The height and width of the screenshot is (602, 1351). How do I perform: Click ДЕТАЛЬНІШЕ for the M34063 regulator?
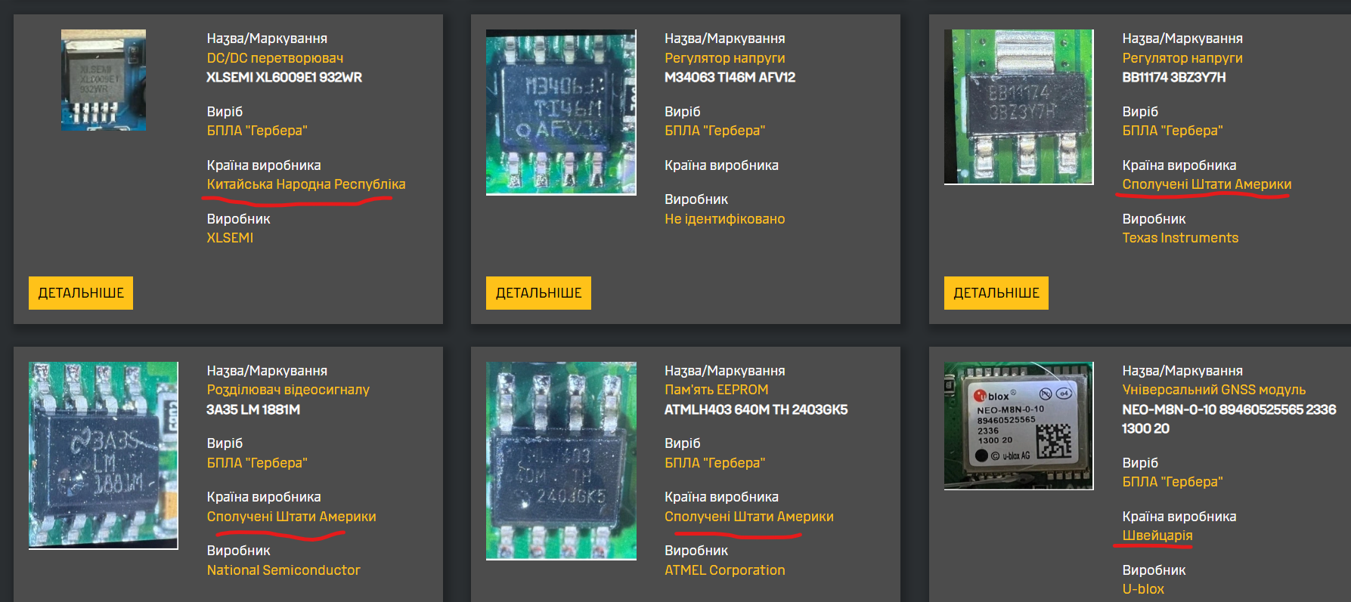point(538,293)
